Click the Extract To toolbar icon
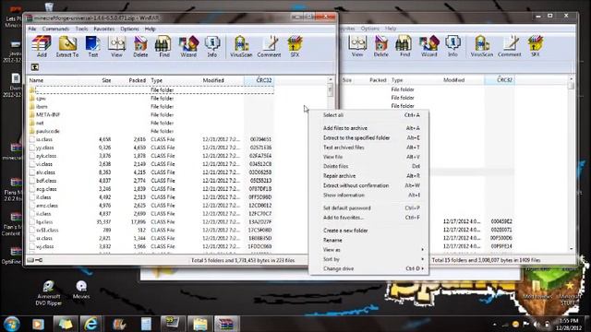The image size is (591, 332). 67,46
